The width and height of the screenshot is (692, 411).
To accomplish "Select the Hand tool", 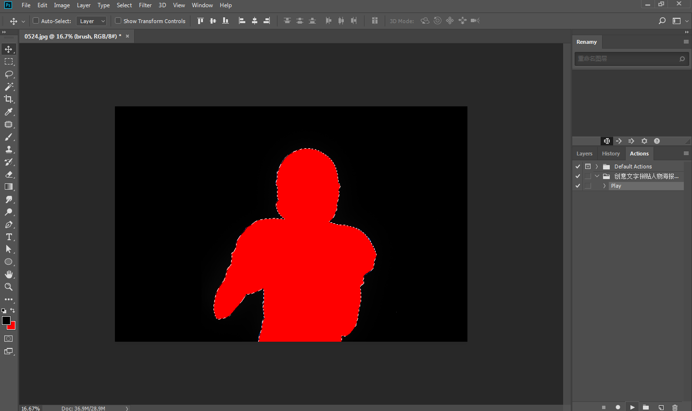I will pyautogui.click(x=9, y=274).
